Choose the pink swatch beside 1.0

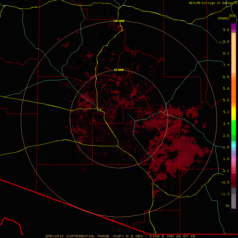(x=233, y=159)
